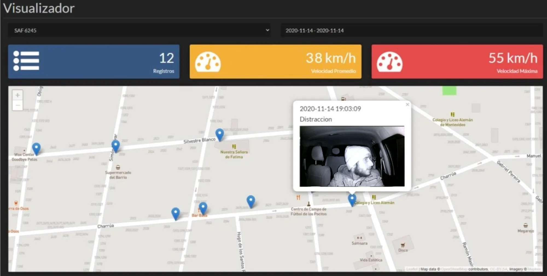Open the driver camera thumbnail image

[x=352, y=156]
